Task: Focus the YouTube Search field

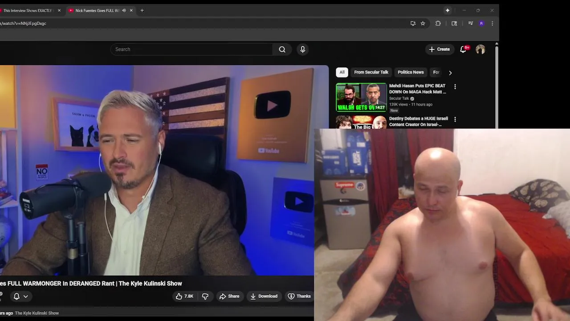Action: (x=191, y=49)
